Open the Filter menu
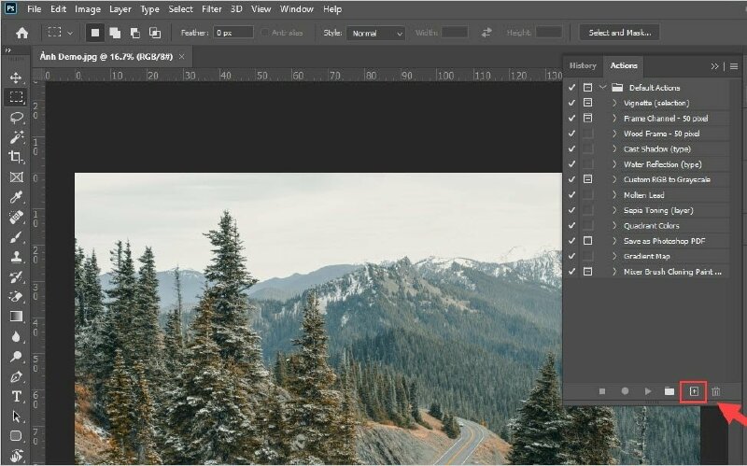 212,9
